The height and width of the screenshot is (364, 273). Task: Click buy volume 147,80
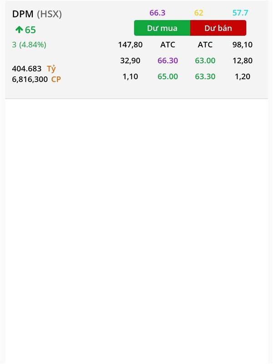point(130,45)
